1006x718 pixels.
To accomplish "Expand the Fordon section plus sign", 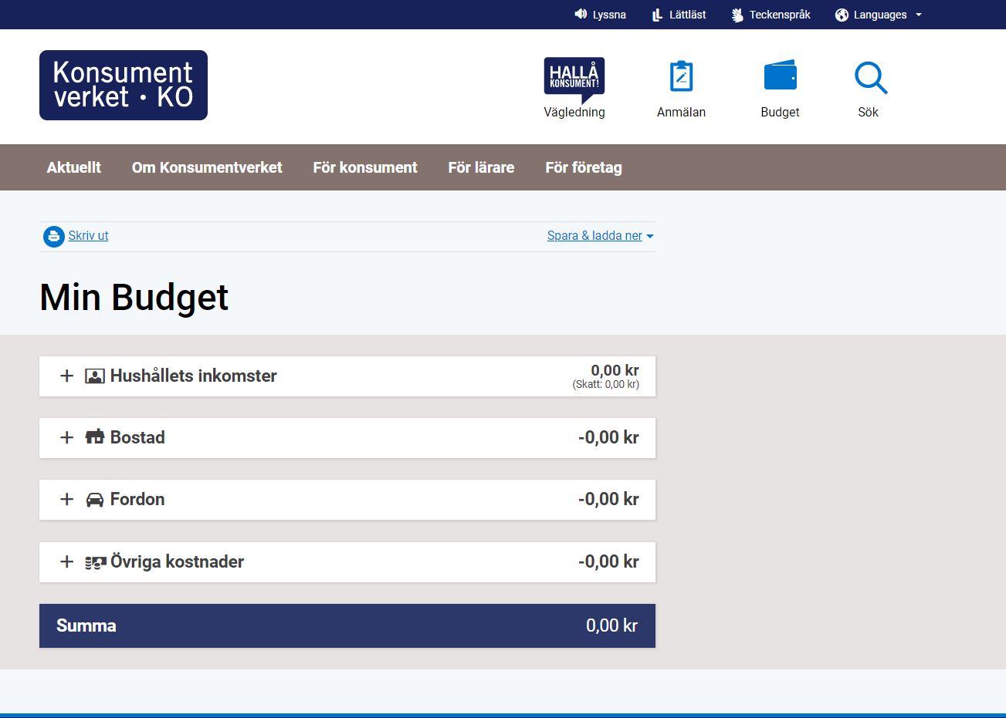I will (67, 499).
